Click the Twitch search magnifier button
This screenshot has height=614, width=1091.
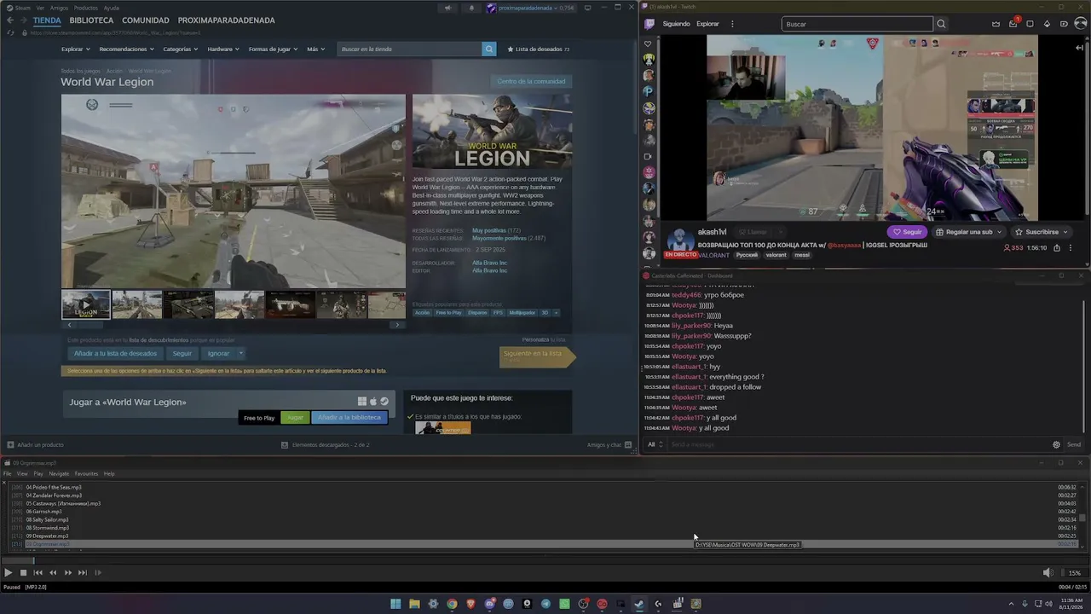pos(941,24)
